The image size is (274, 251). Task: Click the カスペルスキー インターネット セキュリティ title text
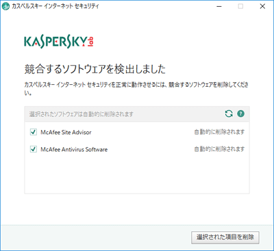pos(55,6)
